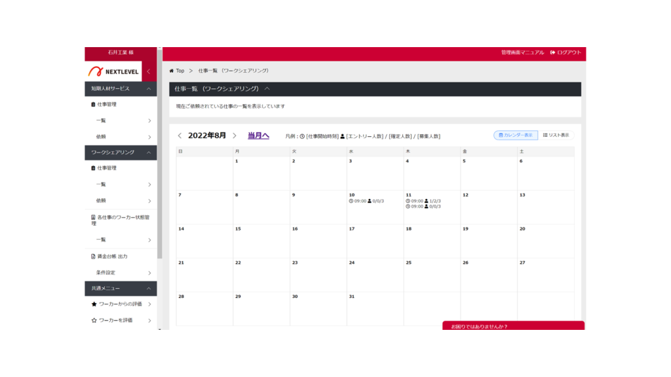Open the ワーカーを評価 menu item
Viewport: 671px width, 377px height.
click(x=121, y=321)
